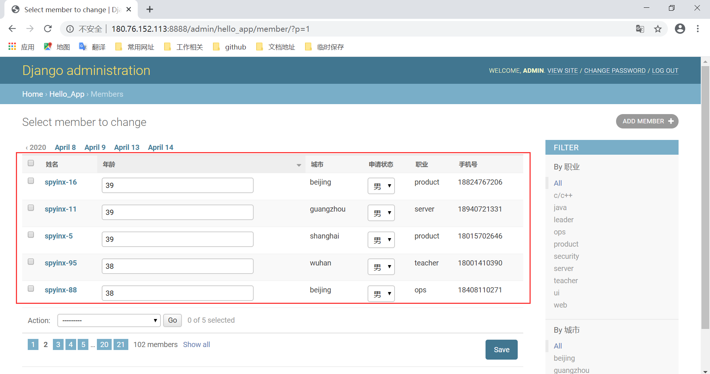
Task: Click the browser forward arrow
Action: (x=30, y=29)
